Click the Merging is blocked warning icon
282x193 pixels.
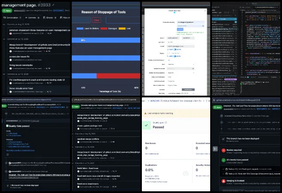click(224, 181)
